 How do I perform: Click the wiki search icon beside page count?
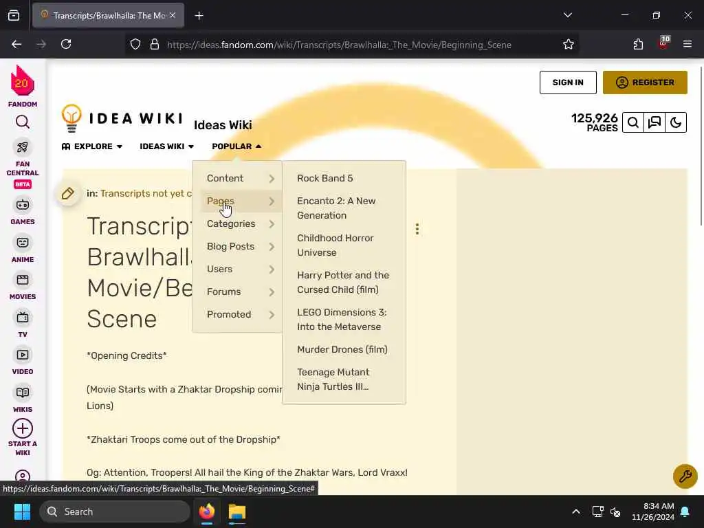click(x=633, y=122)
